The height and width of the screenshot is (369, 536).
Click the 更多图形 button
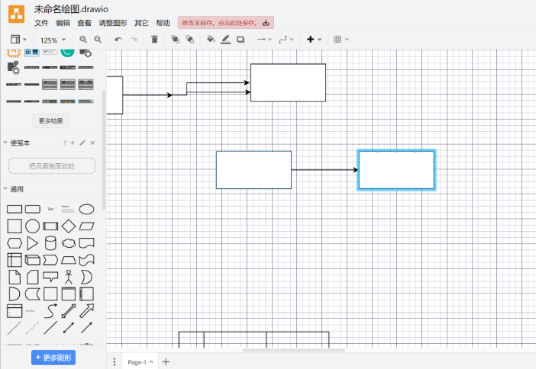click(53, 358)
